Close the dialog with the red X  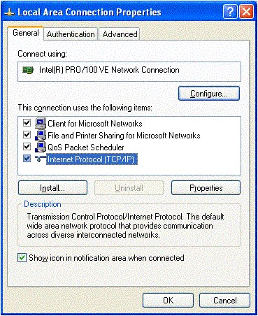tap(247, 12)
